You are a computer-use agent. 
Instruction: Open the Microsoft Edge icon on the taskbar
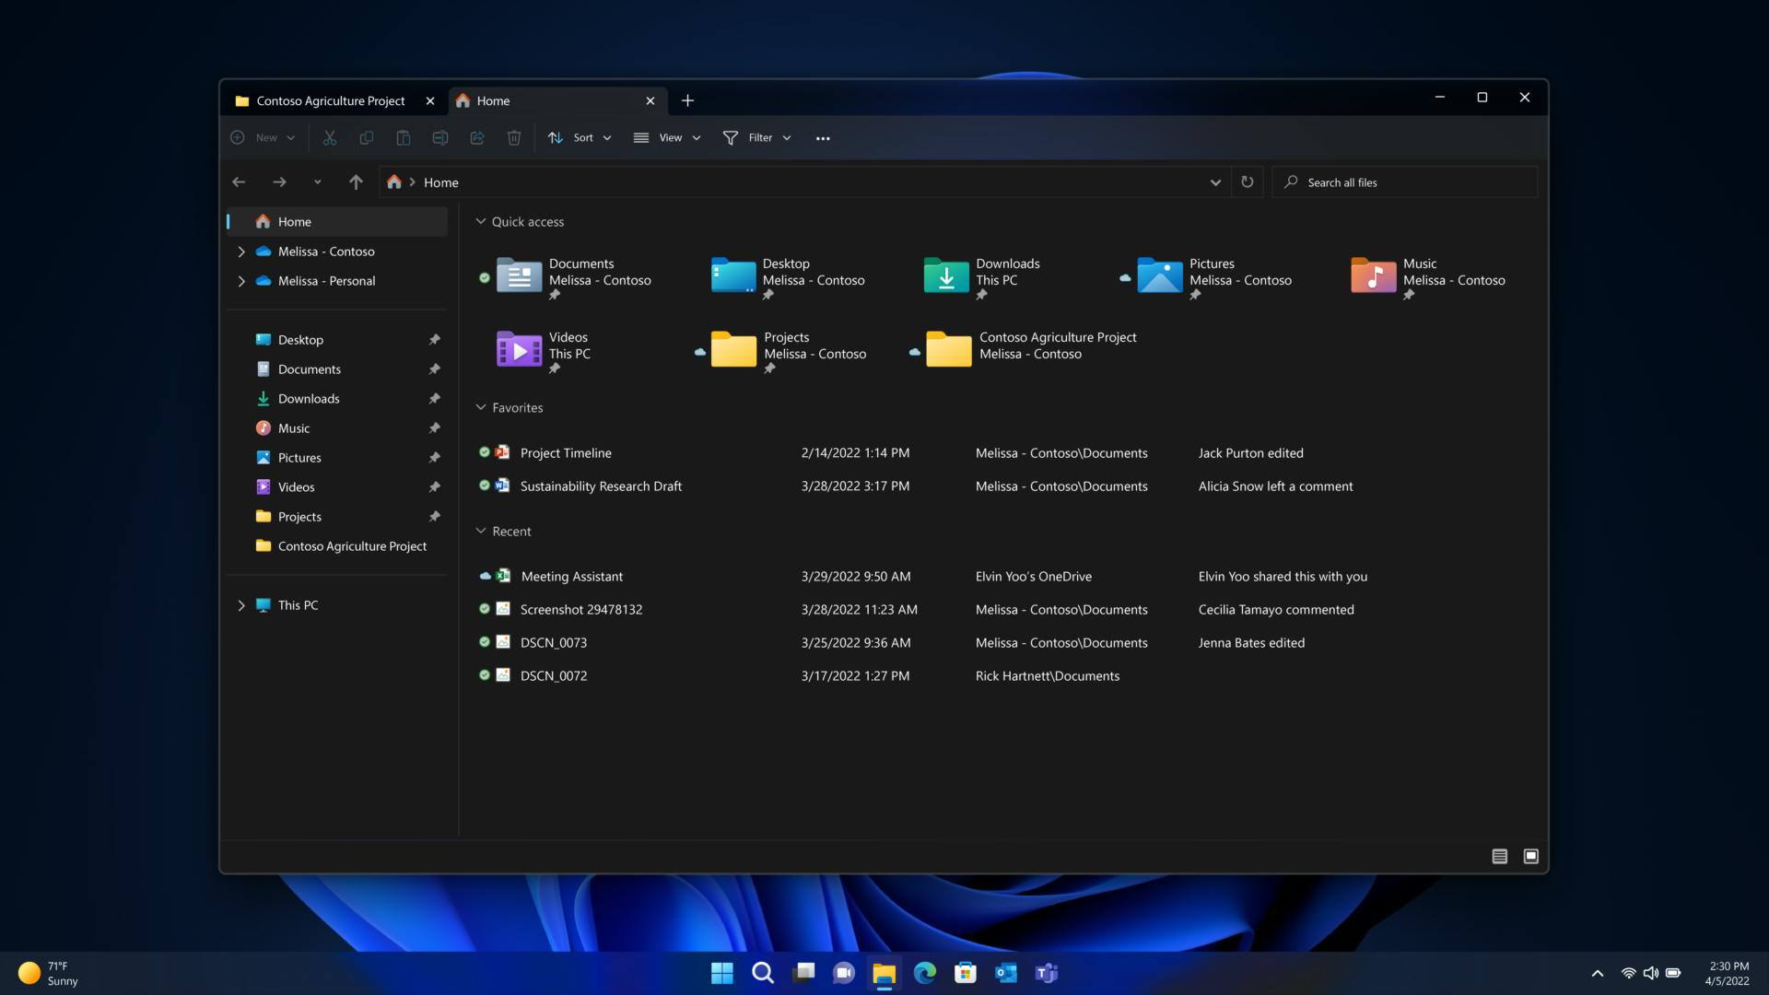[924, 973]
